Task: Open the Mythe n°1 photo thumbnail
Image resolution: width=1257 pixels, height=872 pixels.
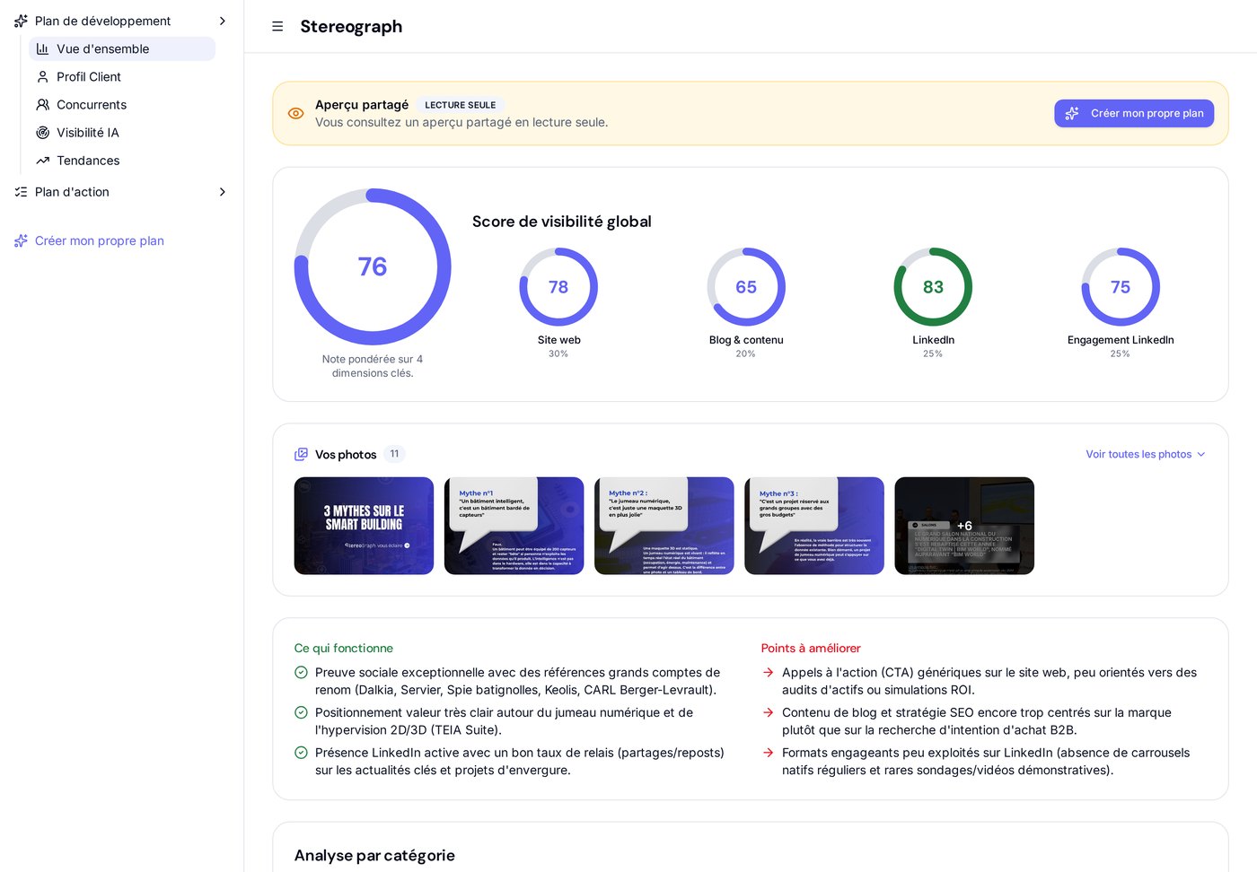Action: (x=514, y=526)
